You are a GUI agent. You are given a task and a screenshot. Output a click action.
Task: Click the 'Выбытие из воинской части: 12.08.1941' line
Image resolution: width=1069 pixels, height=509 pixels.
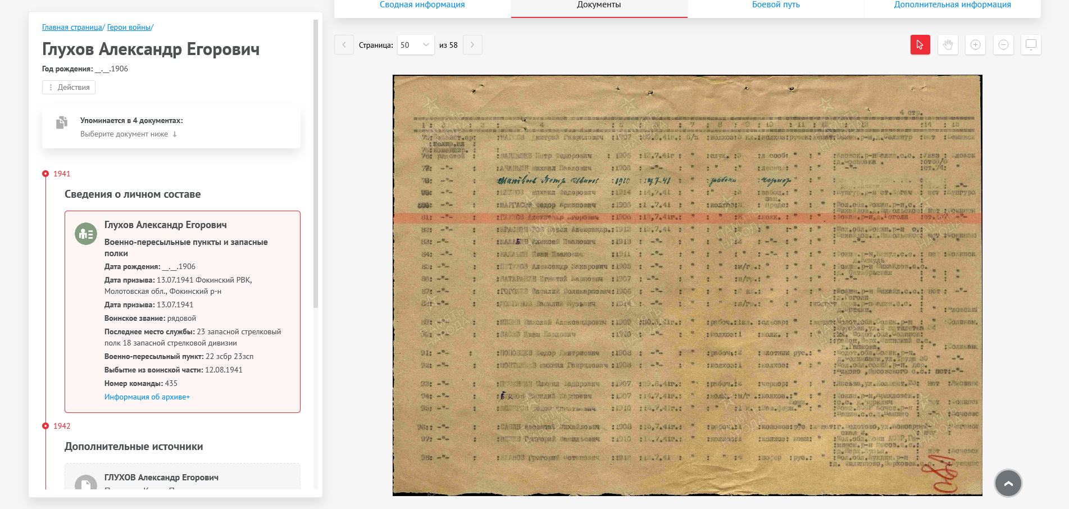174,370
